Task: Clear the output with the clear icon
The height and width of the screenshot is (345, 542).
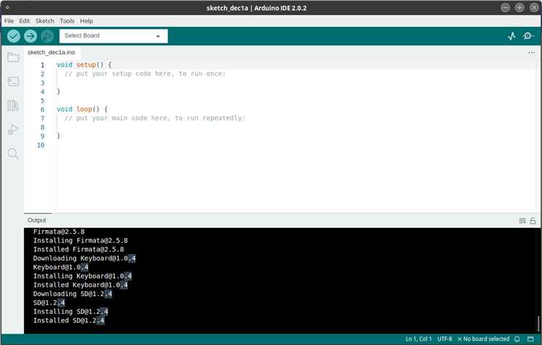Action: pos(522,221)
